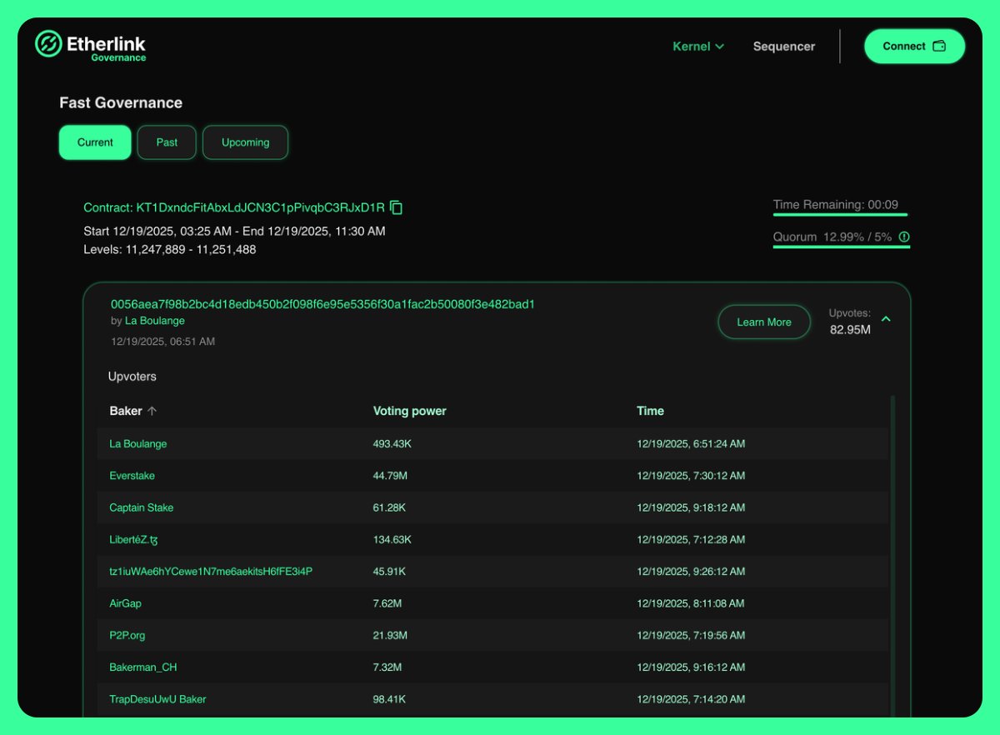
Task: Click voting power value 7.62M
Action: 387,603
